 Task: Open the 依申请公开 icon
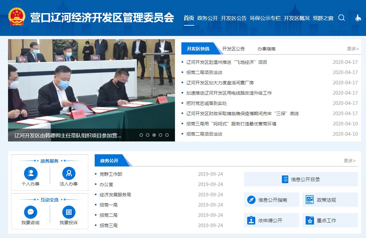251,220
